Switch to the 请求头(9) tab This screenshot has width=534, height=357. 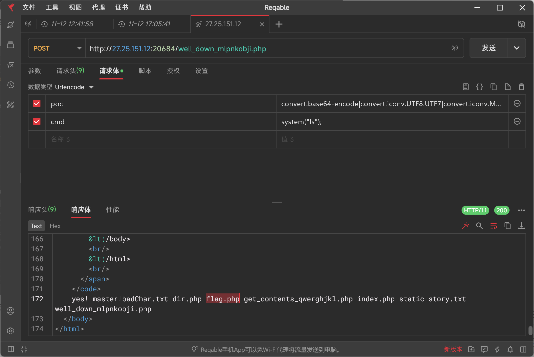[70, 71]
